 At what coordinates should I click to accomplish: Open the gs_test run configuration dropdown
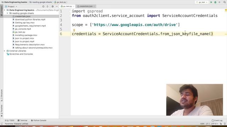pos(202,2)
